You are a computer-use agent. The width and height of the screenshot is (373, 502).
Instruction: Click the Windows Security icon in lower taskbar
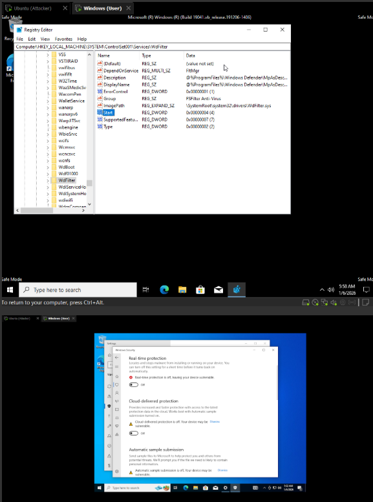pyautogui.click(x=235, y=488)
